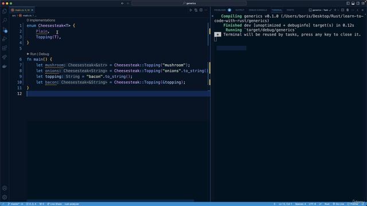
Task: Close the main.rs editor tab
Action: coord(32,10)
